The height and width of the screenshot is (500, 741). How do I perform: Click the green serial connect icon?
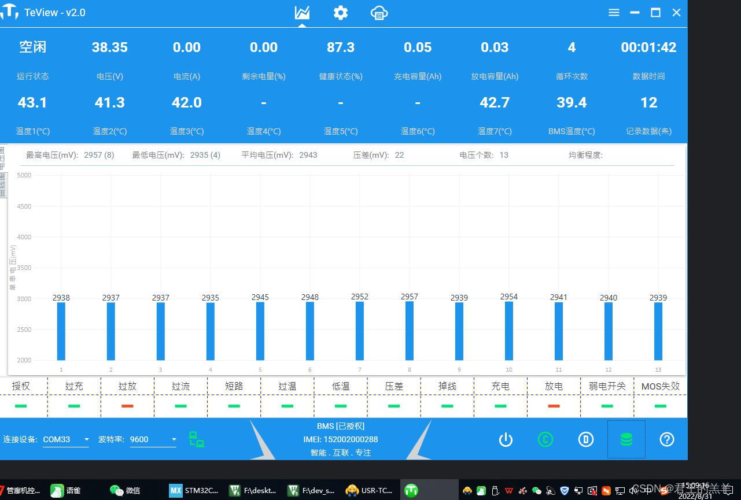tap(197, 439)
